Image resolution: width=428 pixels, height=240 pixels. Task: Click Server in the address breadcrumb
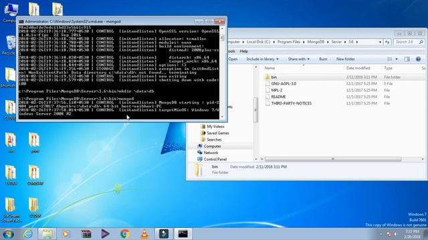[x=336, y=42]
